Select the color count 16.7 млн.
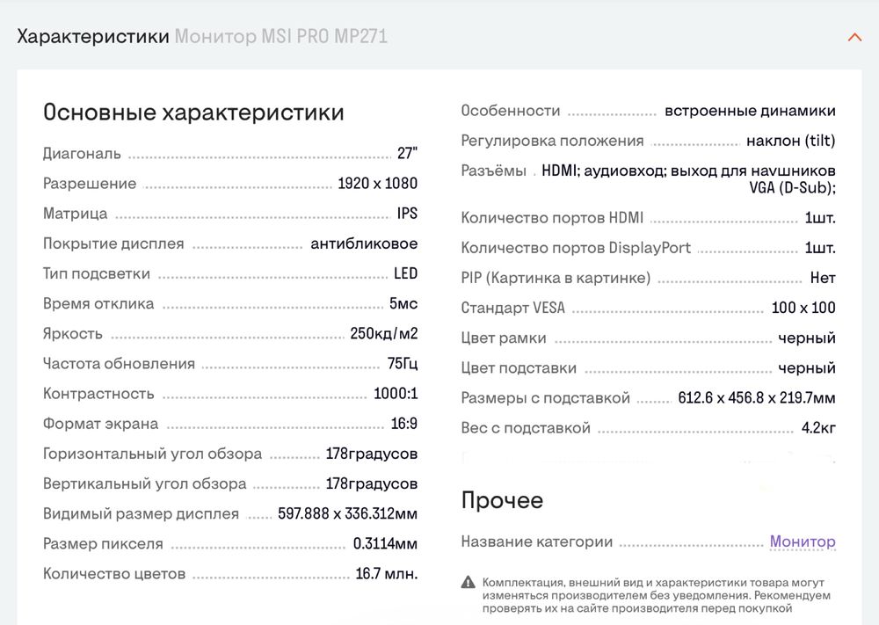Image resolution: width=879 pixels, height=625 pixels. 386,574
